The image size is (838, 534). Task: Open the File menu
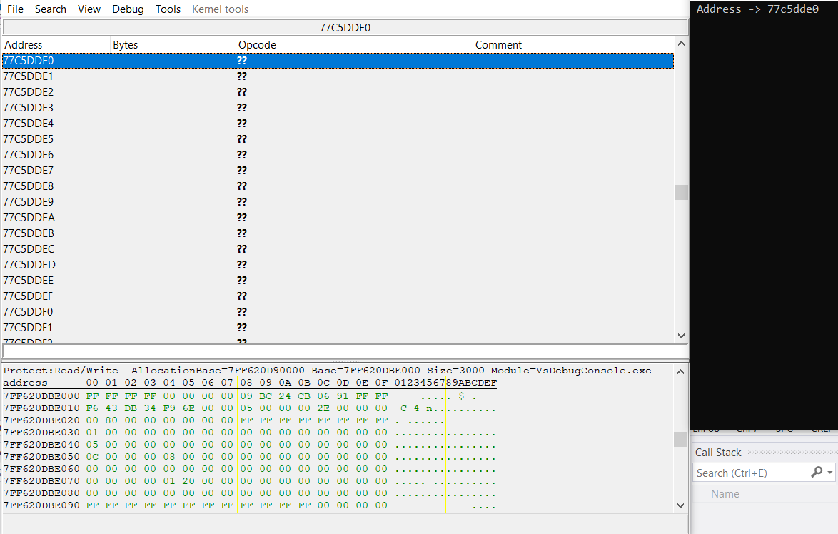click(15, 9)
